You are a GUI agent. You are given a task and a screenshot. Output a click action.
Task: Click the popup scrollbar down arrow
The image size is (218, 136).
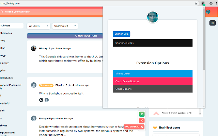tap(204, 106)
